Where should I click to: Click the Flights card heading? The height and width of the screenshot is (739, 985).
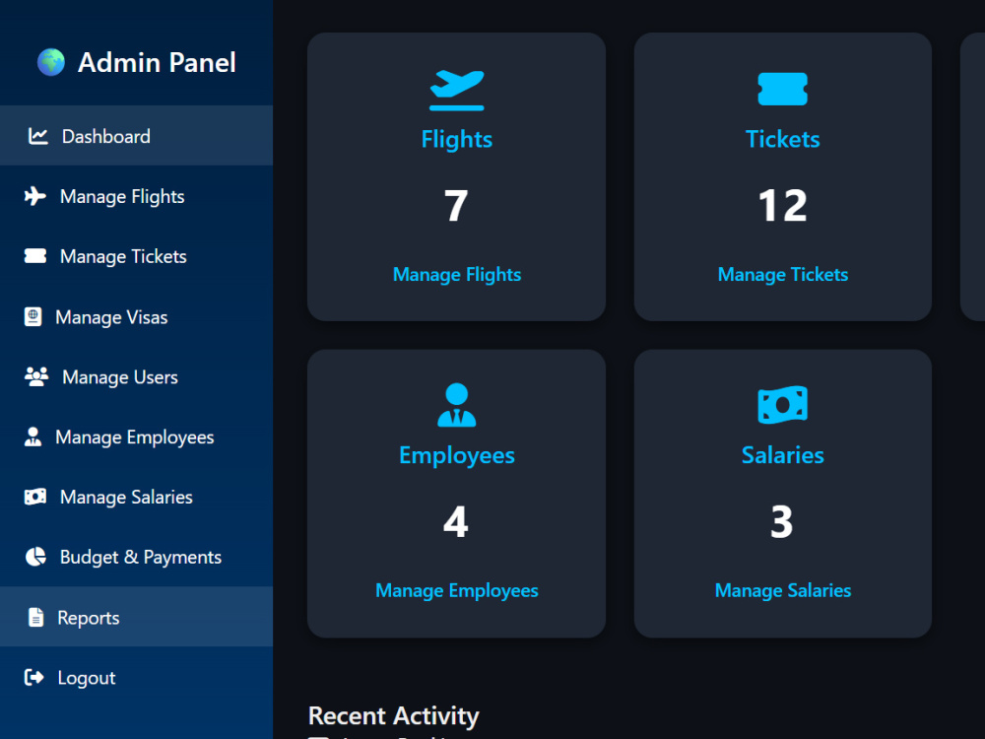[457, 140]
